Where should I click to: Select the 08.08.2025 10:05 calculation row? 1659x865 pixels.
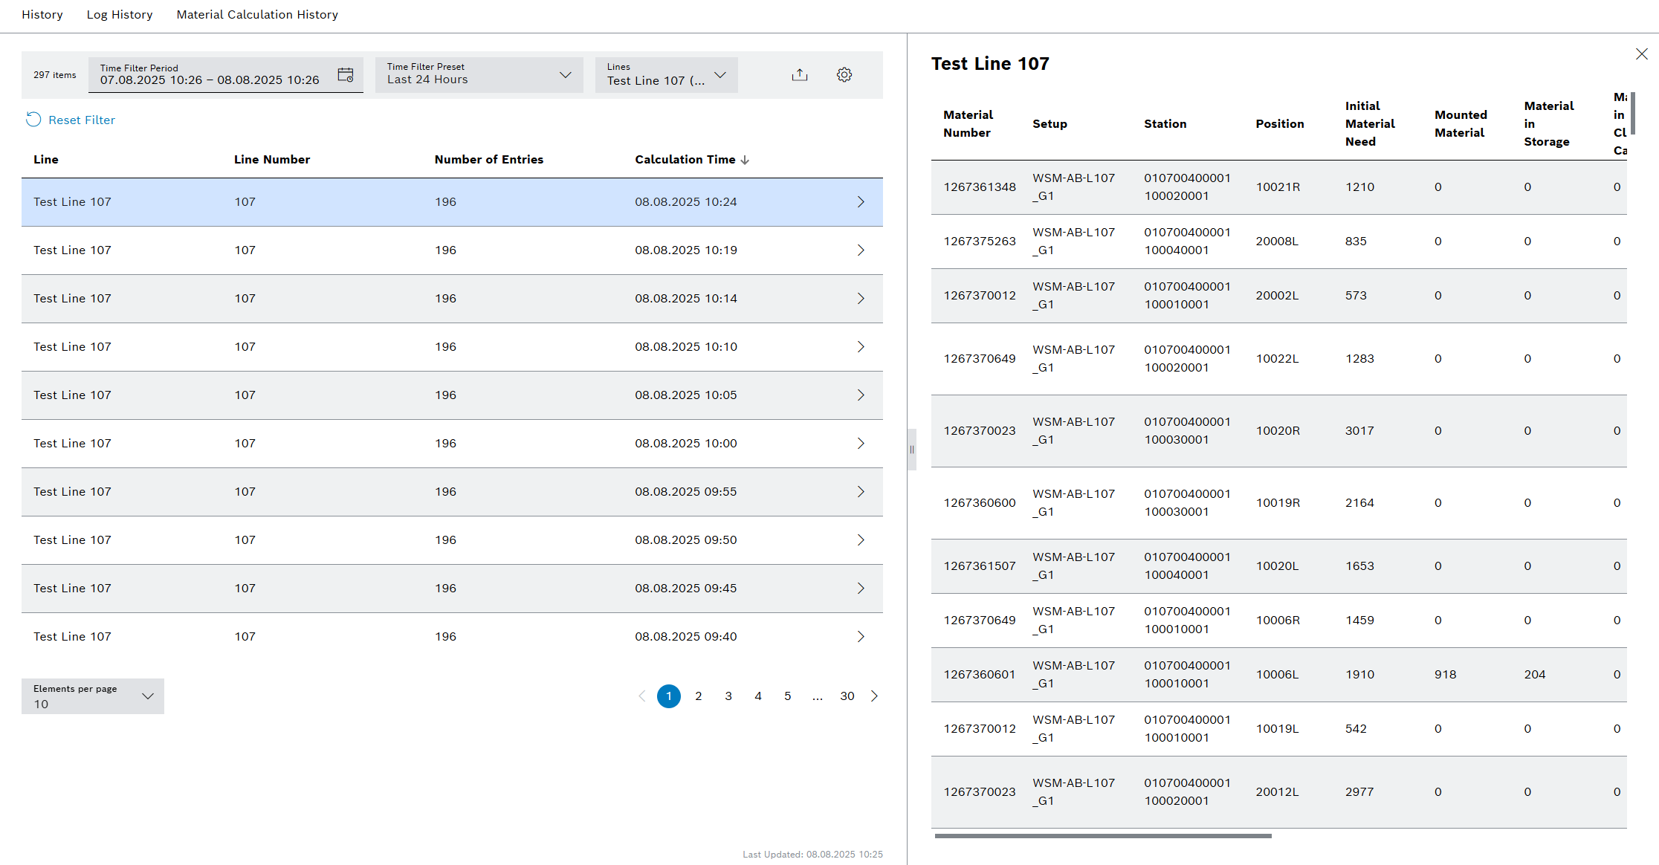tap(452, 395)
